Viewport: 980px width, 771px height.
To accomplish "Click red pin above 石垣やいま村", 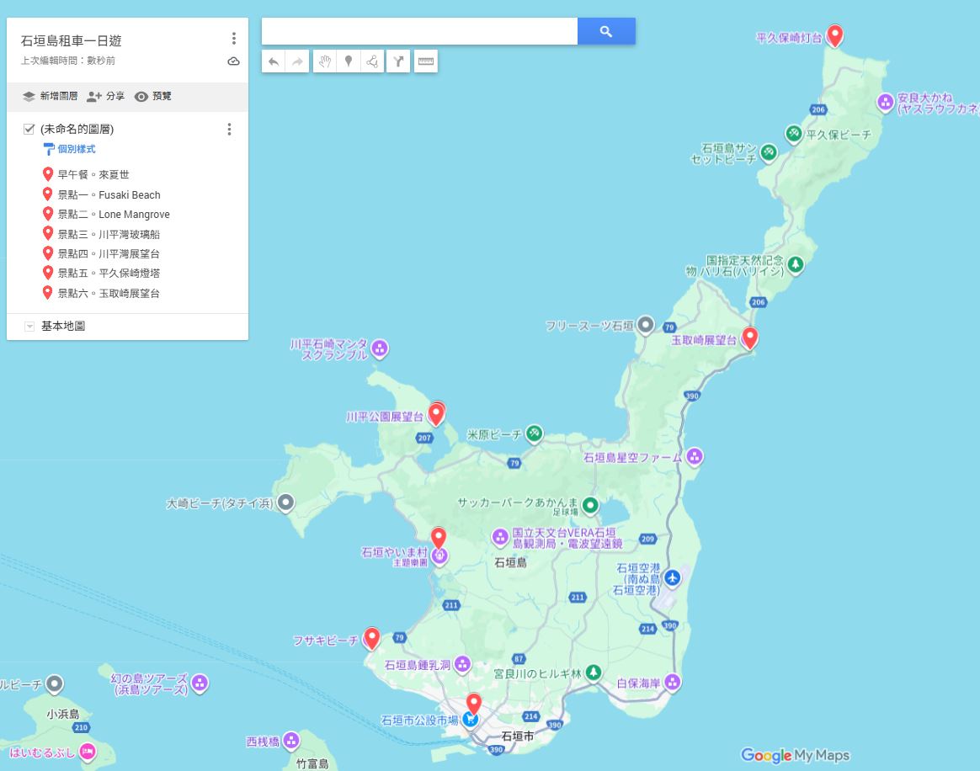I will click(439, 537).
